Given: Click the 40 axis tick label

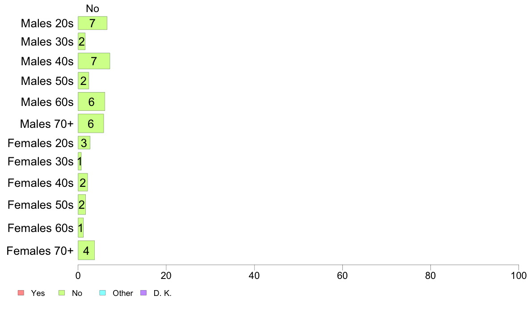Looking at the screenshot, I should (x=254, y=276).
